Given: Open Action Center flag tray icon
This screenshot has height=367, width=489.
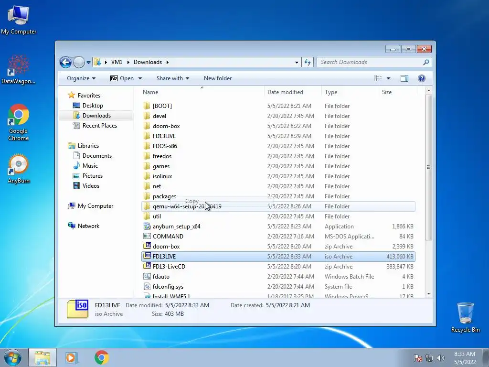Looking at the screenshot, I should (417, 358).
